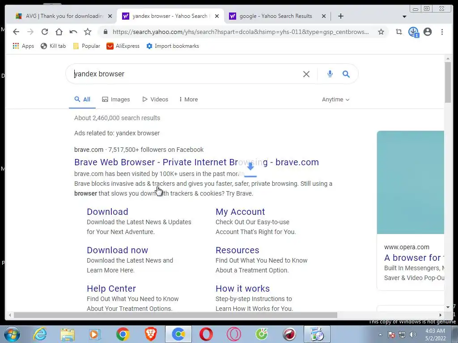Image resolution: width=458 pixels, height=343 pixels.
Task: Switch to Images results
Action: point(116,100)
